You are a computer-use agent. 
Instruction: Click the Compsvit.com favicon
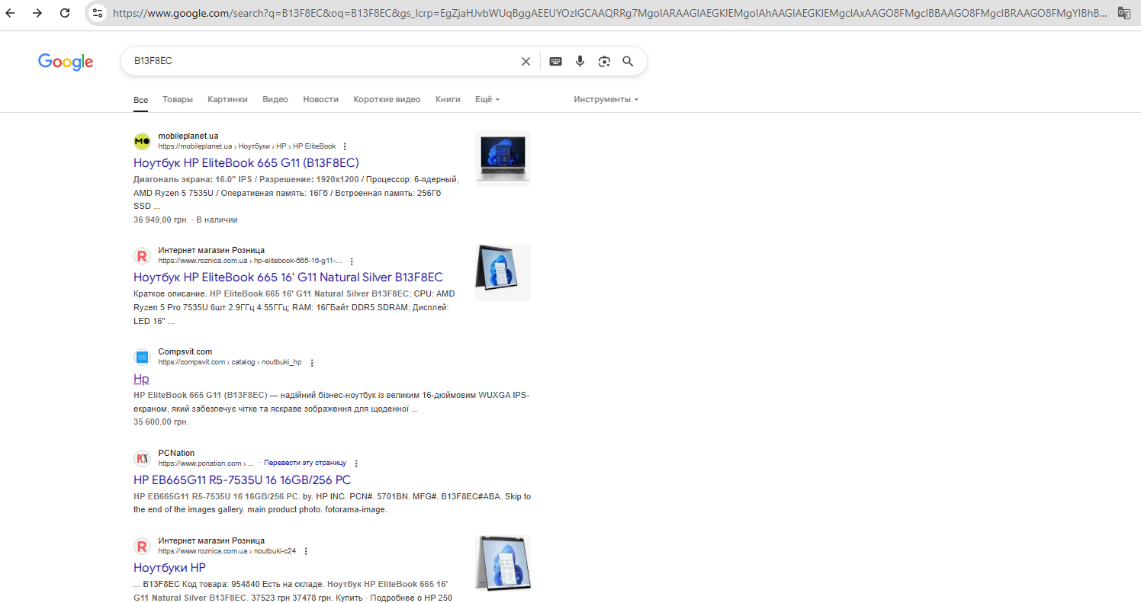(x=142, y=357)
